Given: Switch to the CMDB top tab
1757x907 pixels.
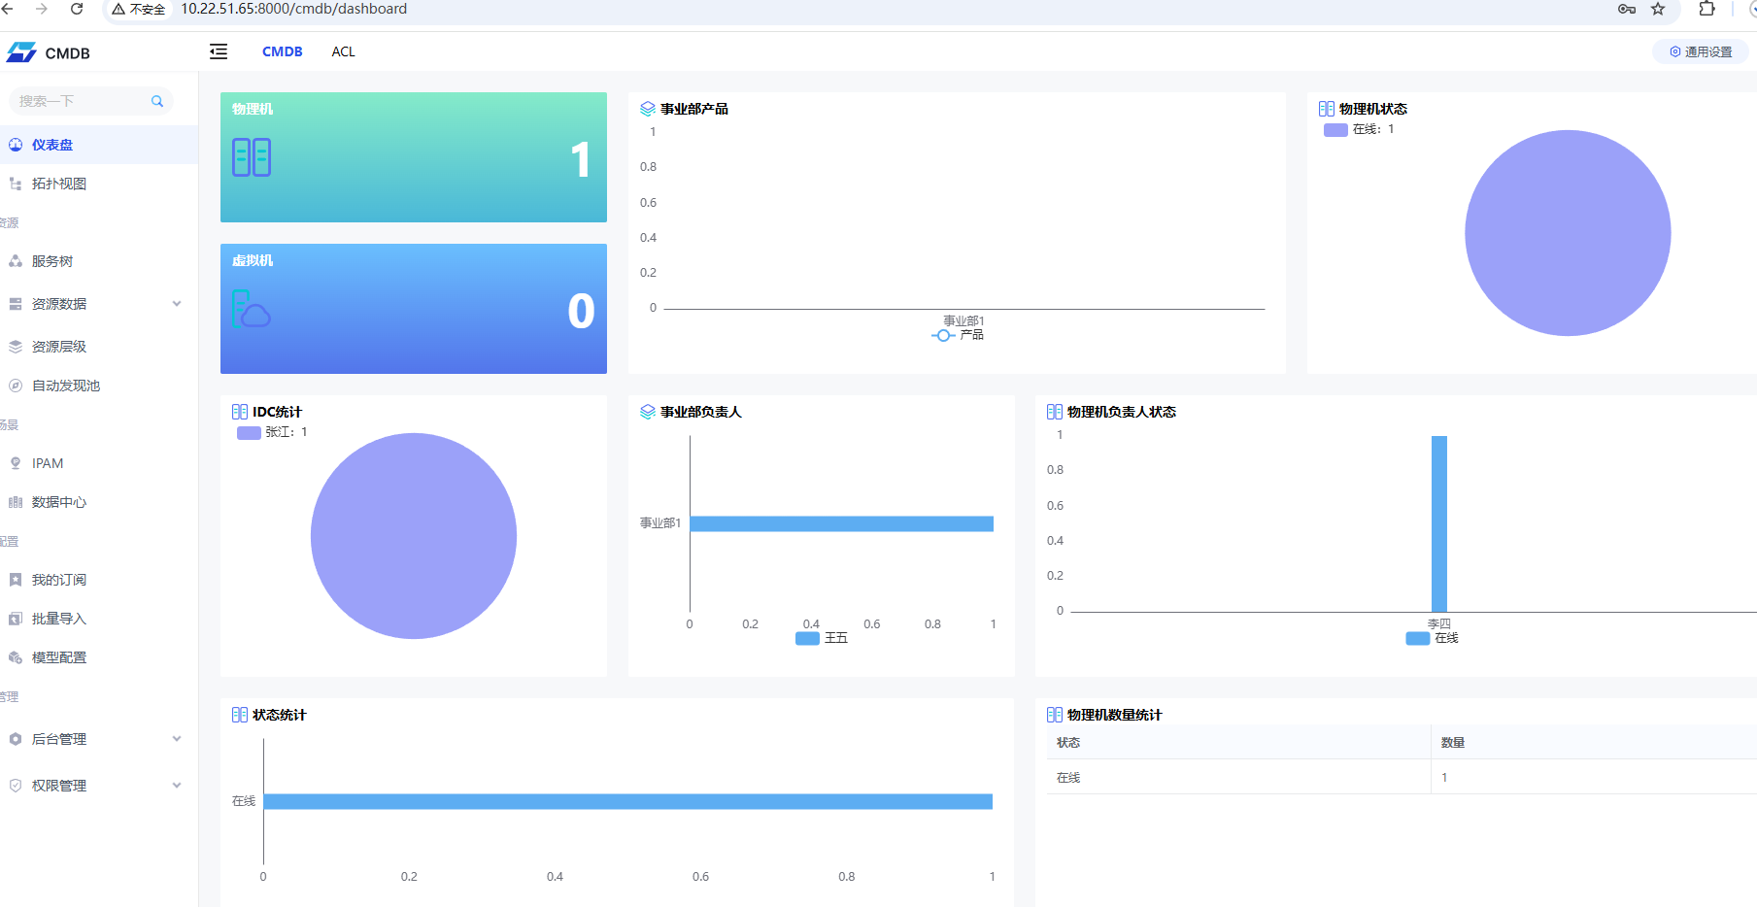Looking at the screenshot, I should pyautogui.click(x=283, y=51).
